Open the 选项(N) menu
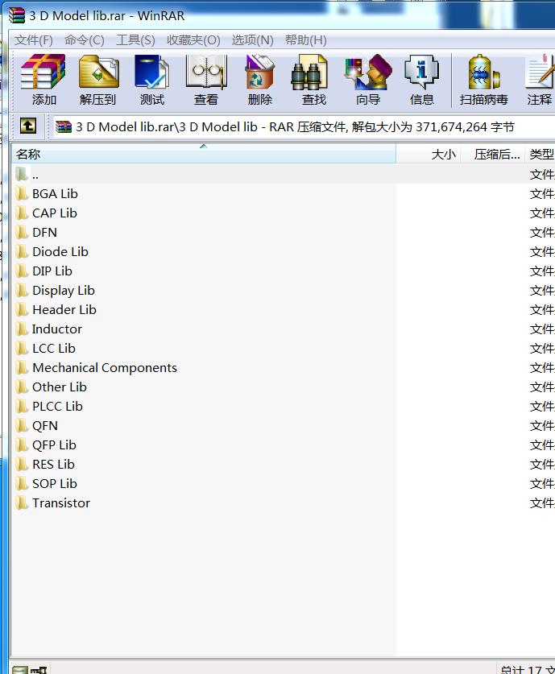Image resolution: width=555 pixels, height=674 pixels. coord(252,40)
